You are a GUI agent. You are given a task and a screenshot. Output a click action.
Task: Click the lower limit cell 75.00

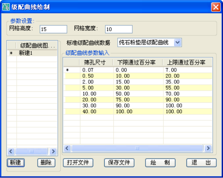(x=139, y=100)
